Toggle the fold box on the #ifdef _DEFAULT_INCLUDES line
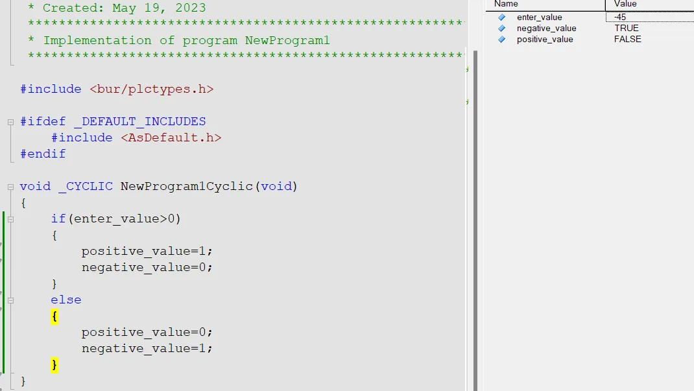 point(10,121)
